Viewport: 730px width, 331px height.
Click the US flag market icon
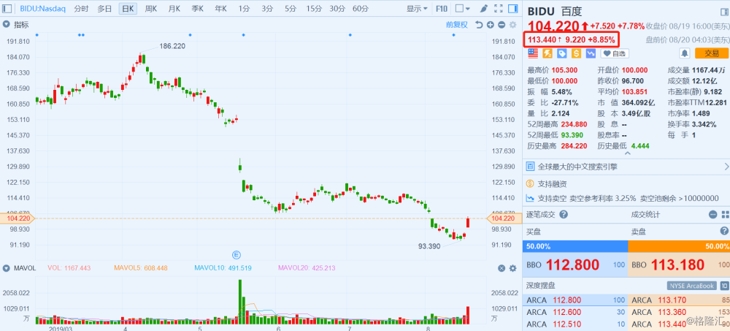533,53
